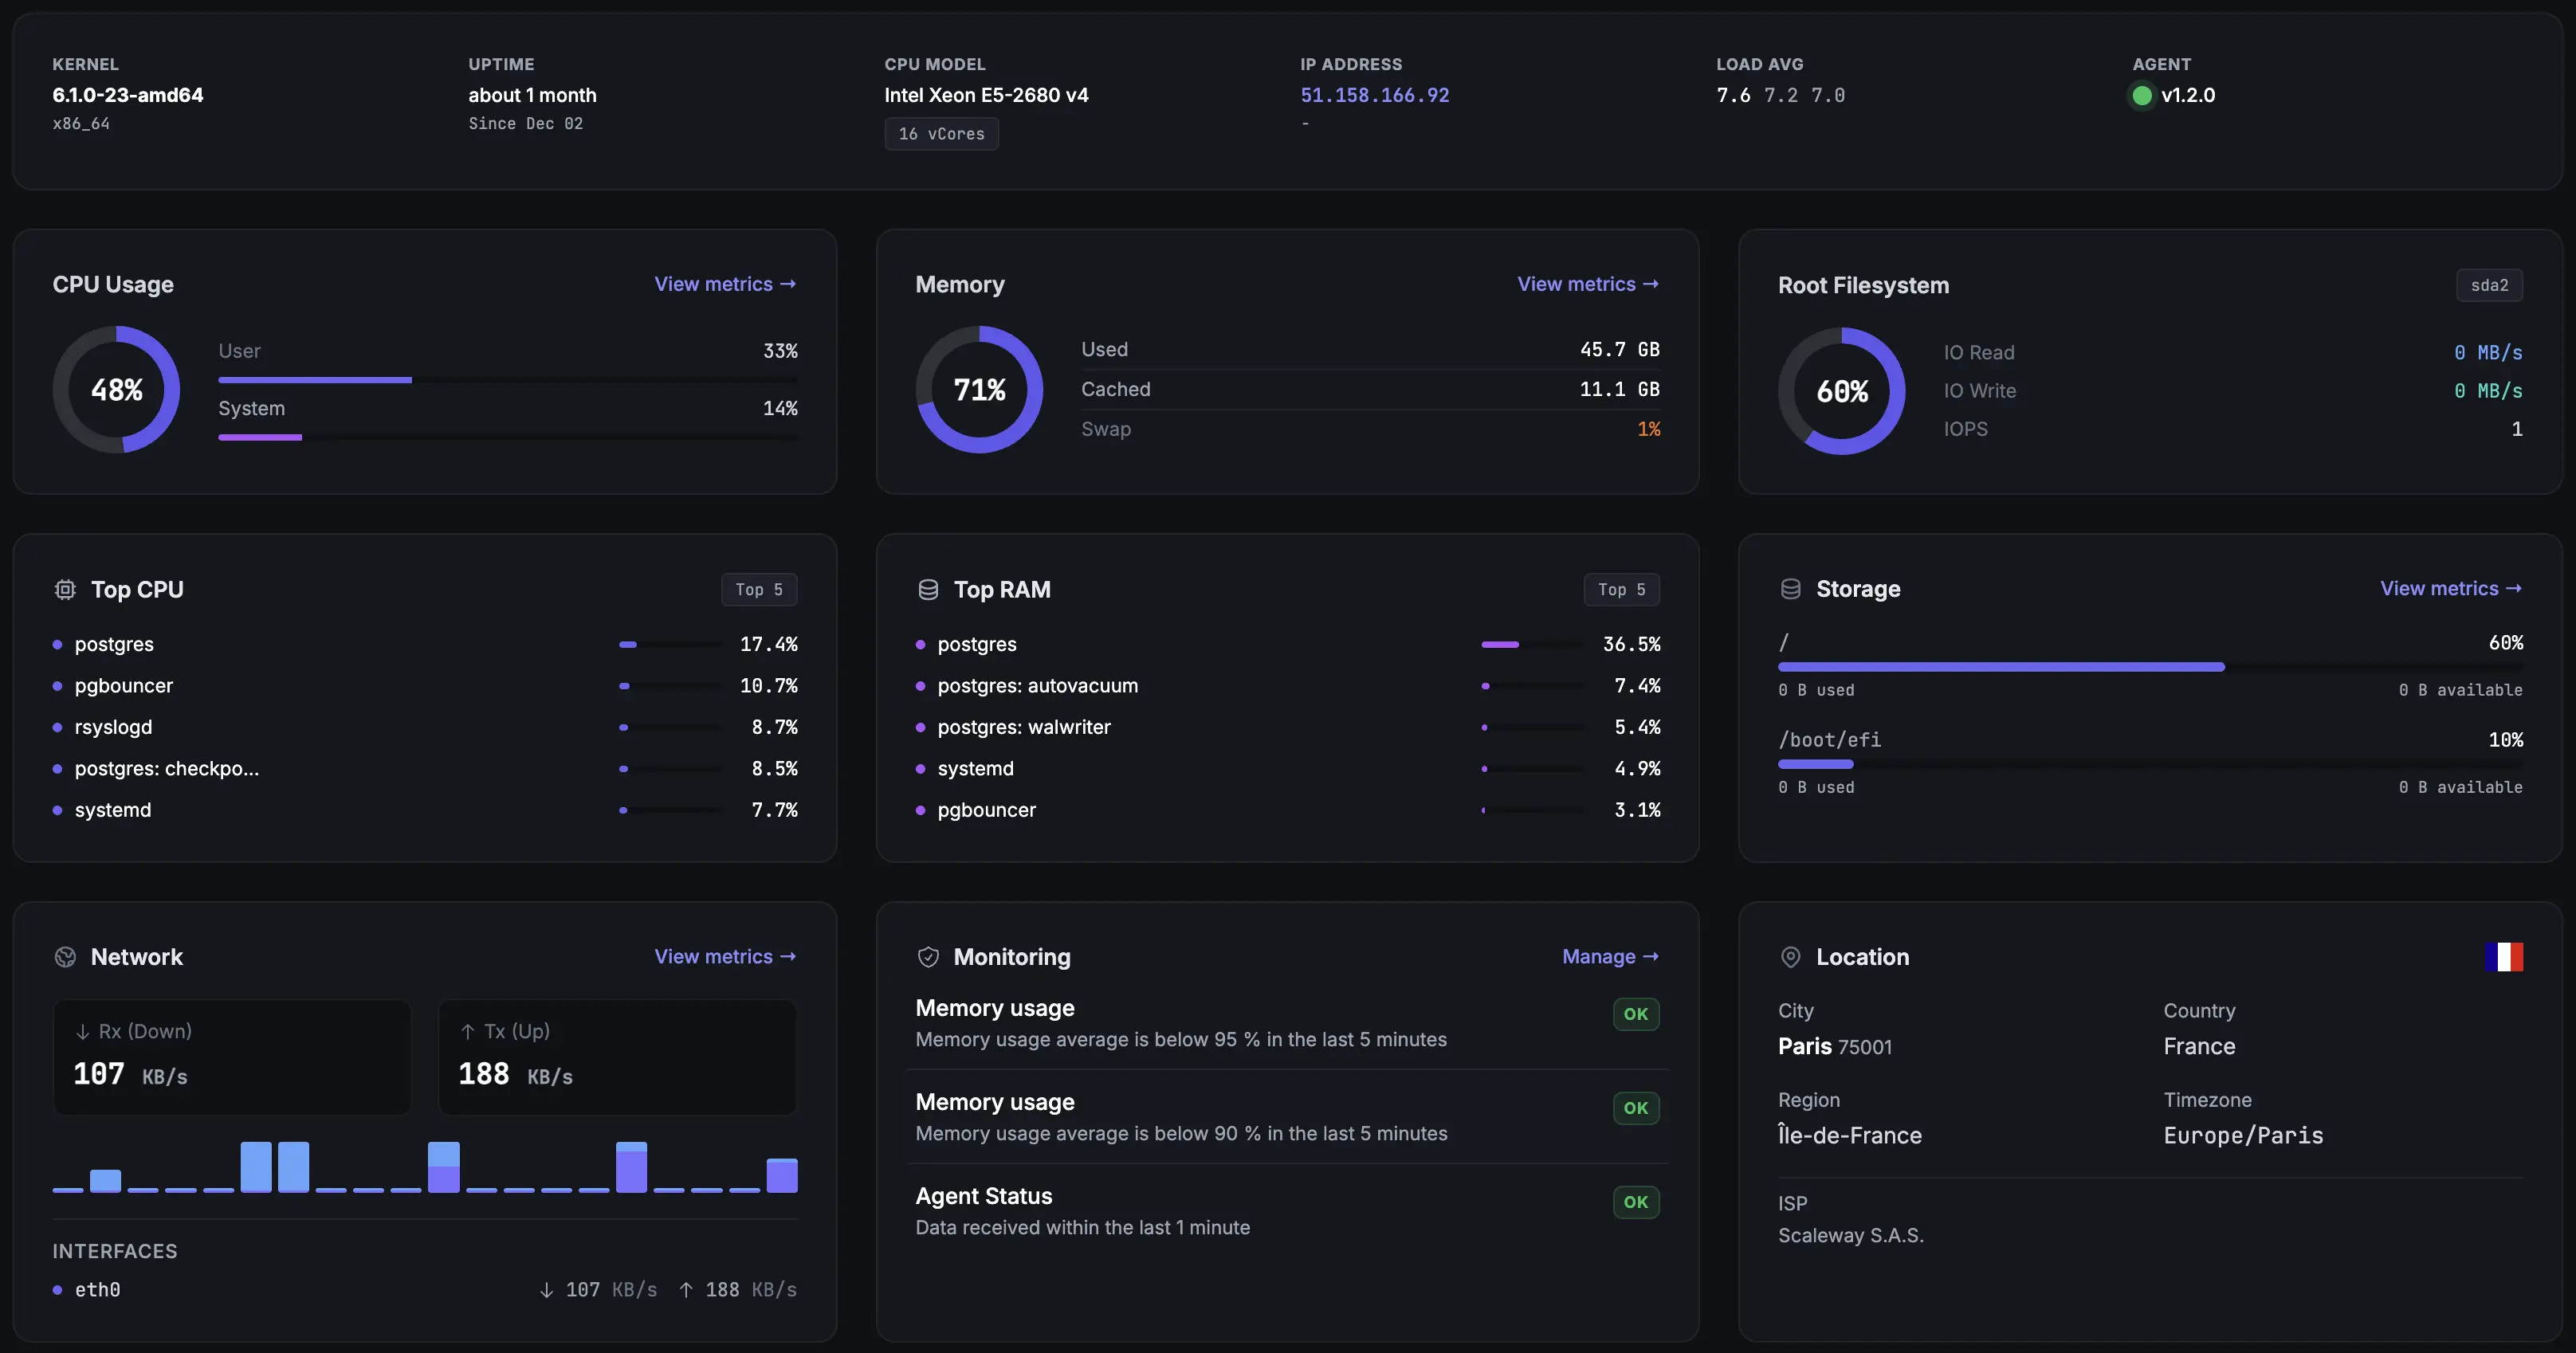
Task: Click the Location pin icon
Action: click(x=1790, y=956)
